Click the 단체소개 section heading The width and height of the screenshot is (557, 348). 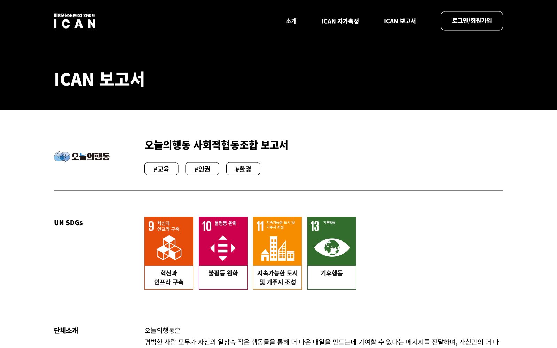click(66, 331)
